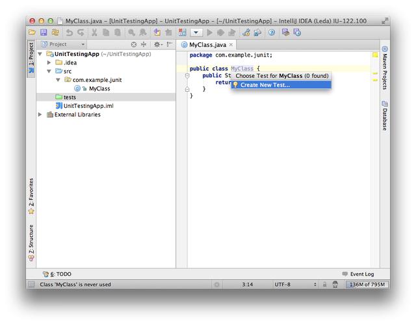416x325 pixels.
Task: Click the Run play icon
Action: tap(209, 32)
